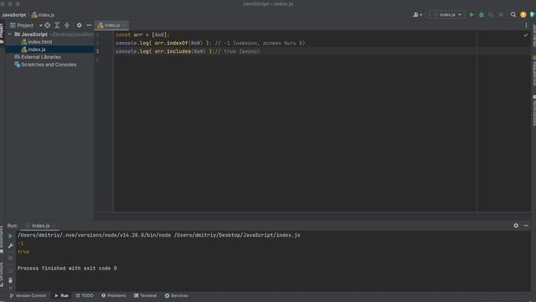Click the stop square icon in Run panel
The width and height of the screenshot is (536, 302).
(x=10, y=258)
